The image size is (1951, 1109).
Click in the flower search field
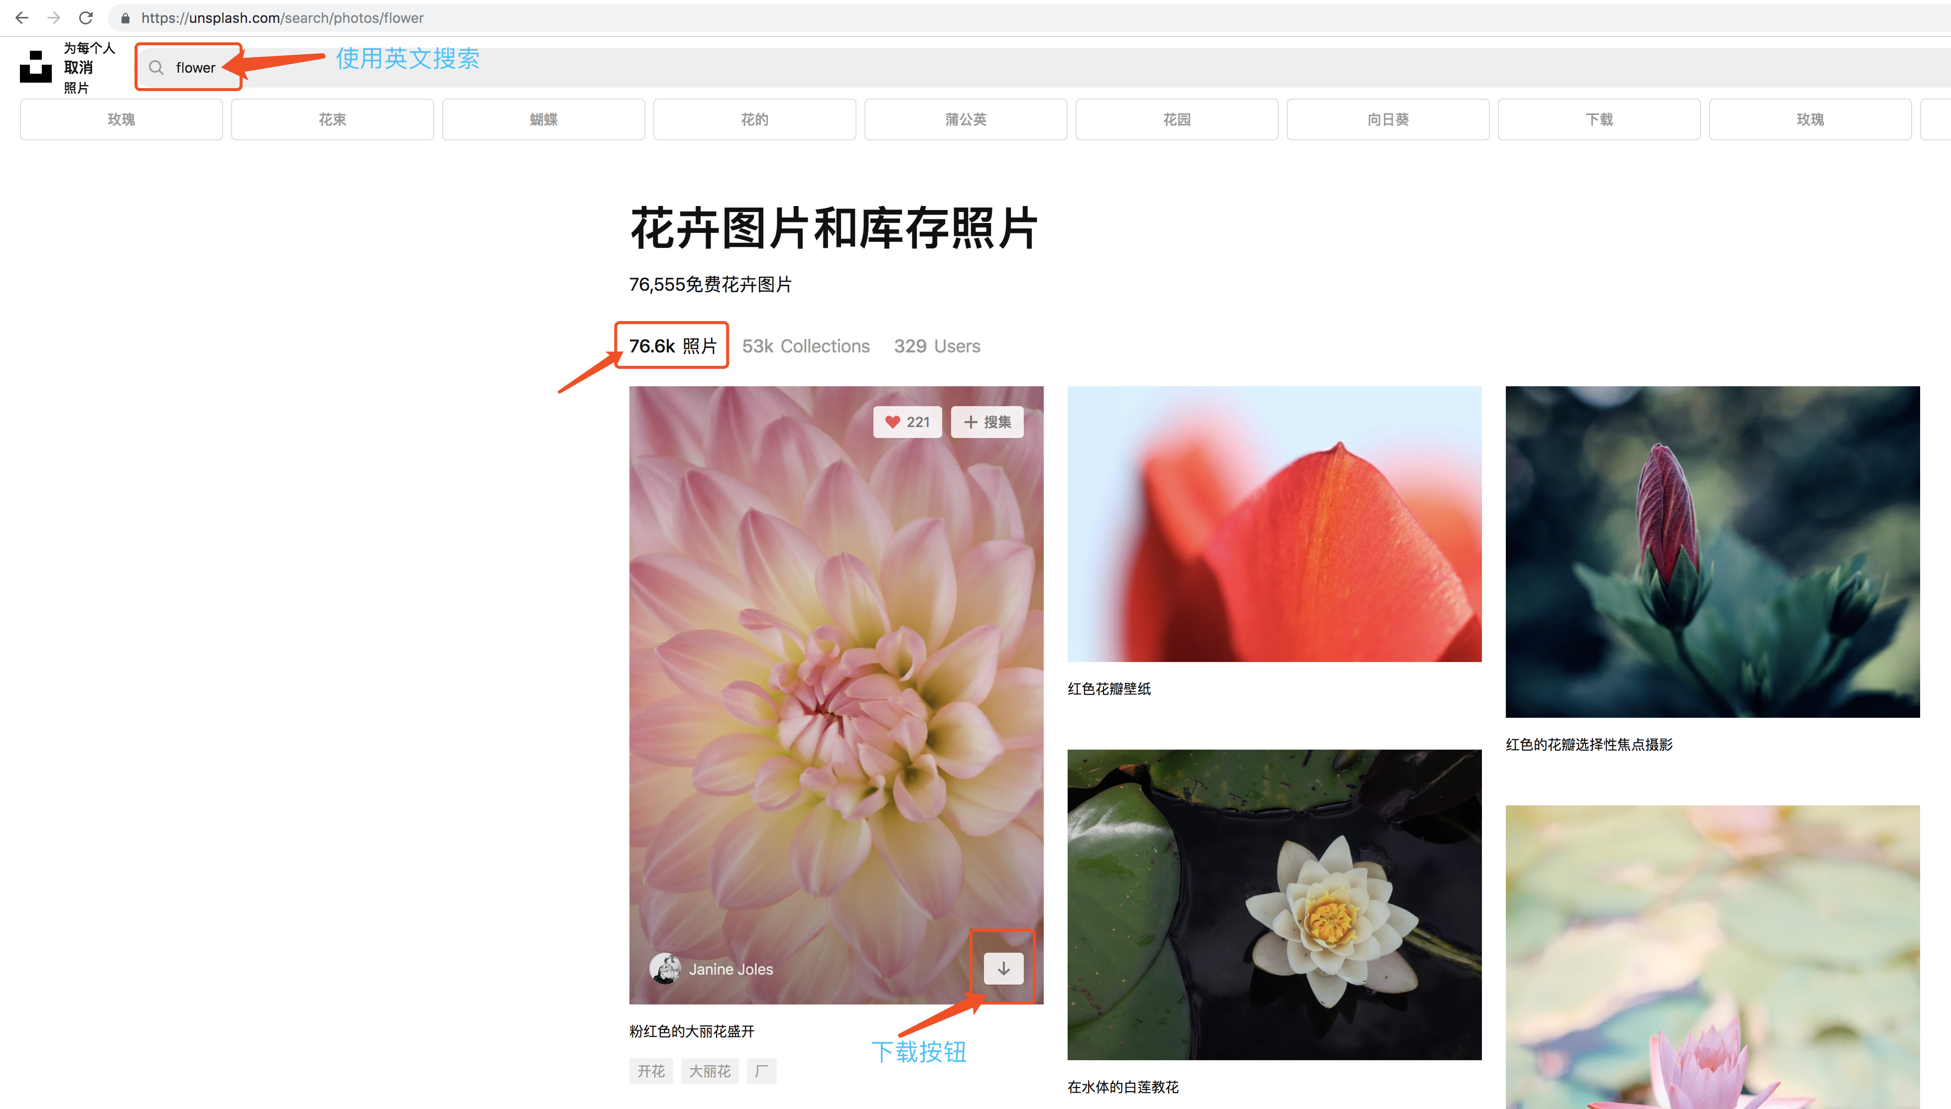tap(196, 68)
